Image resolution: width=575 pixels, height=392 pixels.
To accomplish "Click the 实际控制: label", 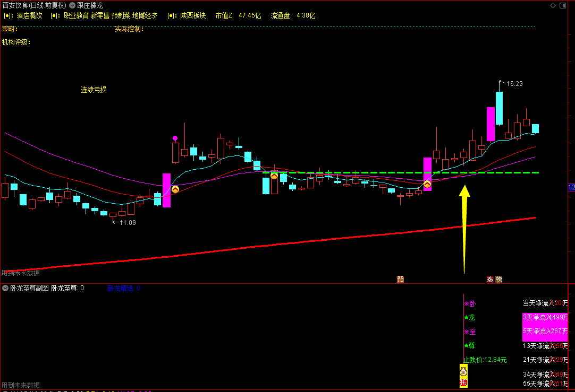I will click(129, 29).
